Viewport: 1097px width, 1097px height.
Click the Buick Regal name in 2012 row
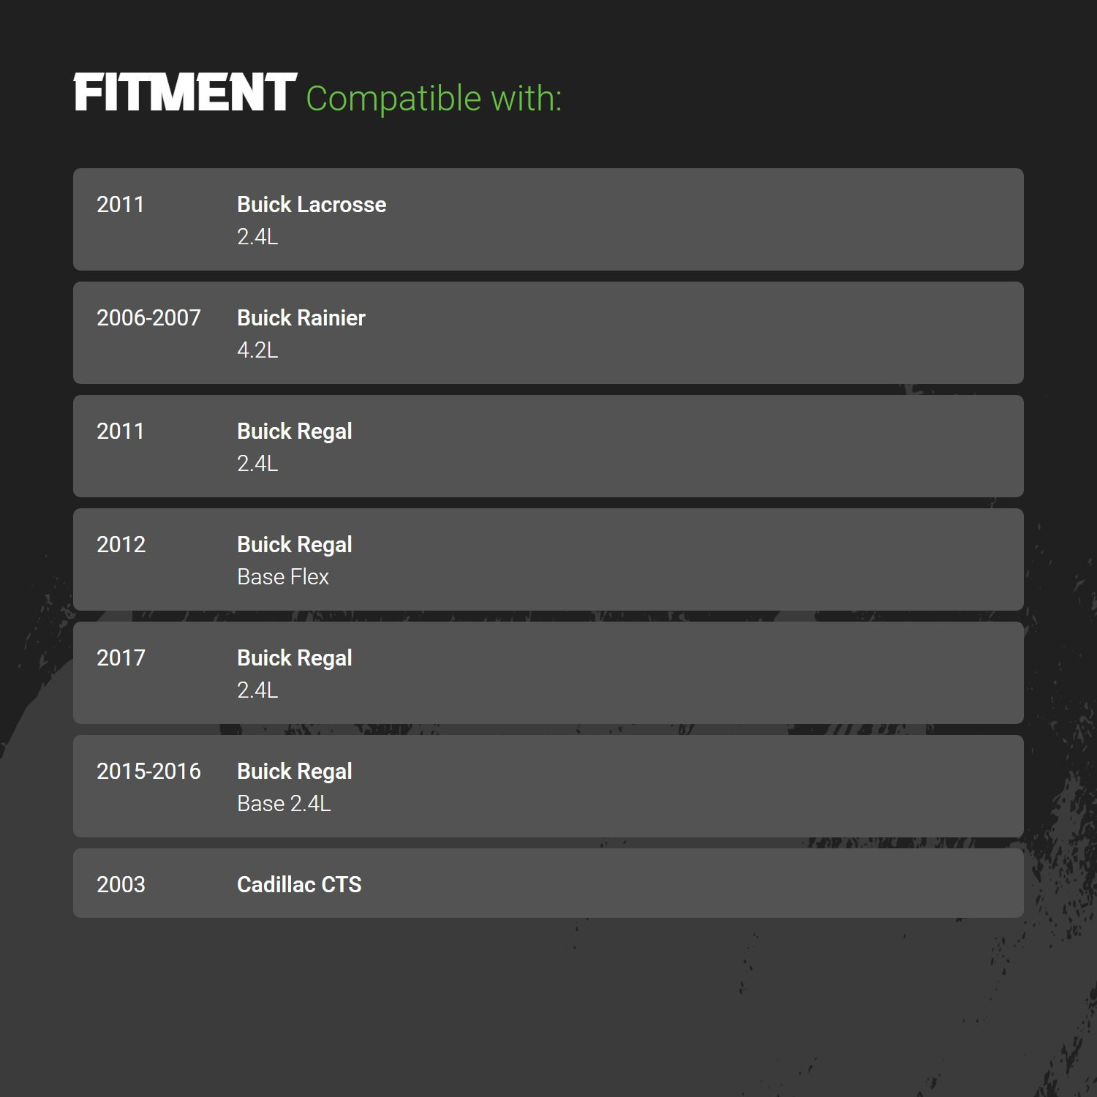point(295,546)
